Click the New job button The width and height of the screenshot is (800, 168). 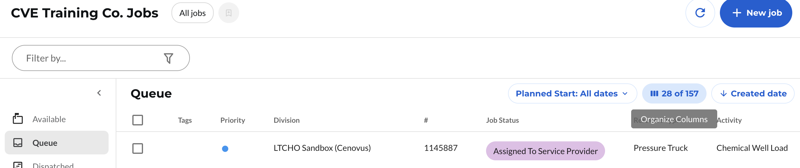click(756, 13)
